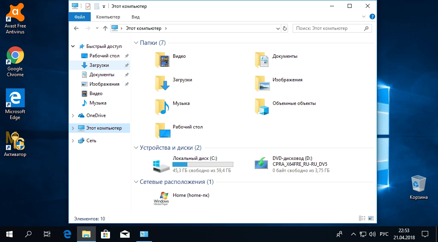Screen dimensions: 438x242
Task: Click the Properties quick access toolbar icon
Action: coord(88,6)
